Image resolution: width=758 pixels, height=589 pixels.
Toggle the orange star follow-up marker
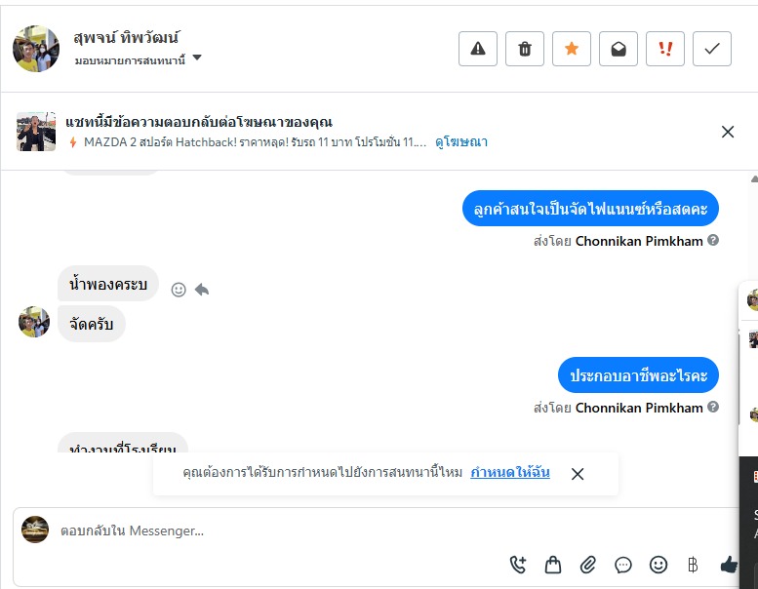[572, 49]
